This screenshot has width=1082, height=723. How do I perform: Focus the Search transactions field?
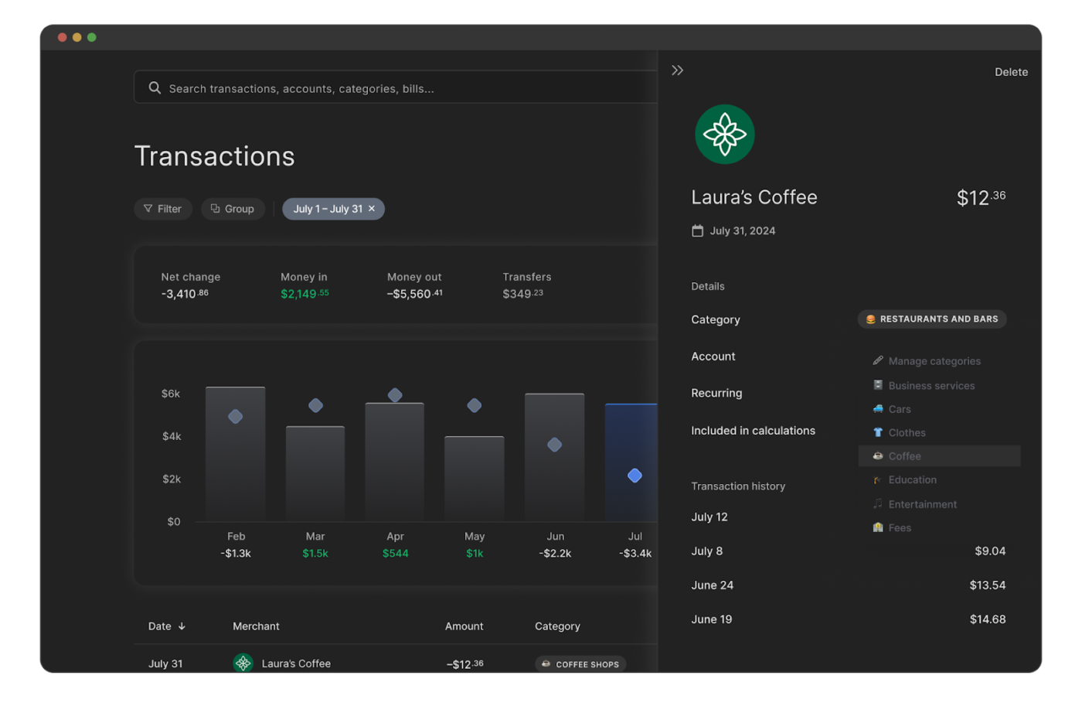(x=396, y=87)
